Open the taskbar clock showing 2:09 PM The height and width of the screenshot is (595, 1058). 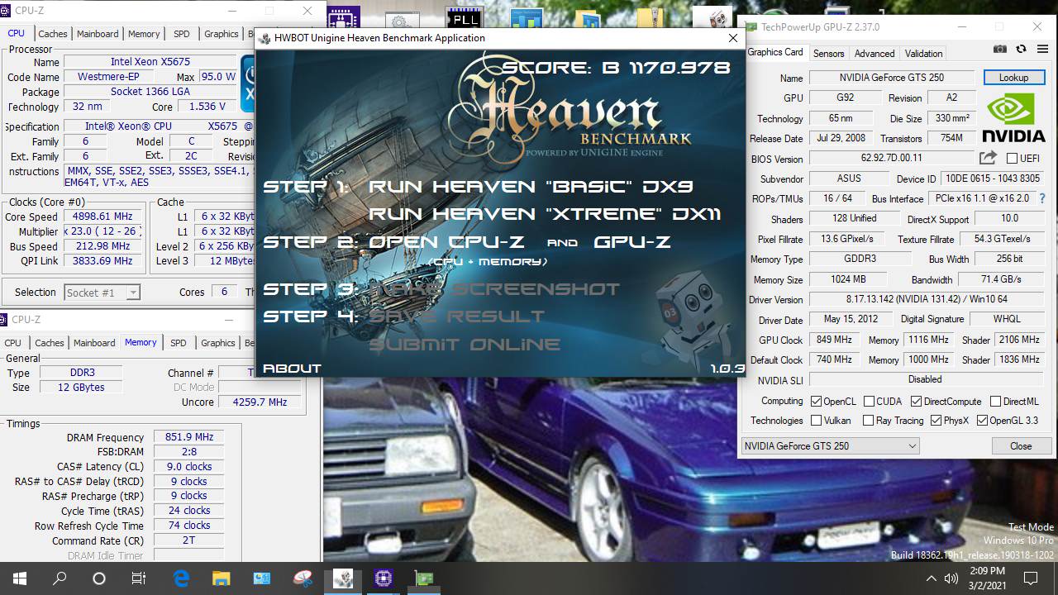coord(987,578)
